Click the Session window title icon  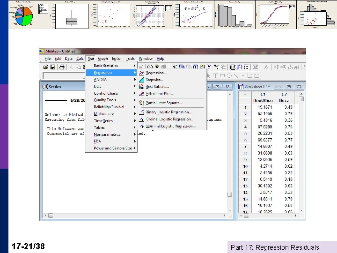click(x=45, y=87)
